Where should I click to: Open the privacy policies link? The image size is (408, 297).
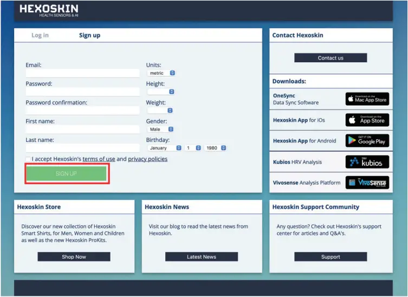click(x=147, y=159)
